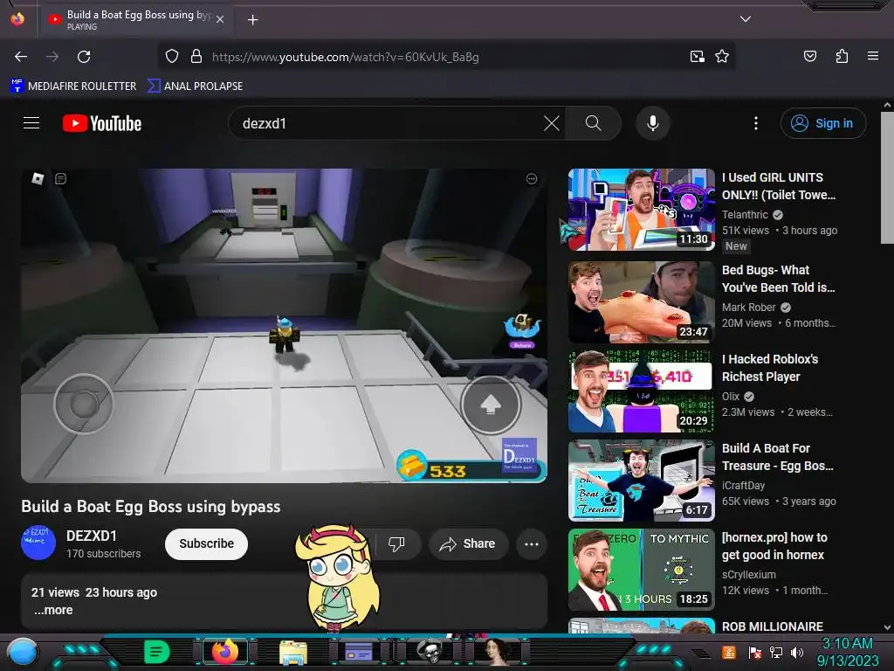Close the Build a Boat tab
The image size is (894, 671).
point(220,19)
